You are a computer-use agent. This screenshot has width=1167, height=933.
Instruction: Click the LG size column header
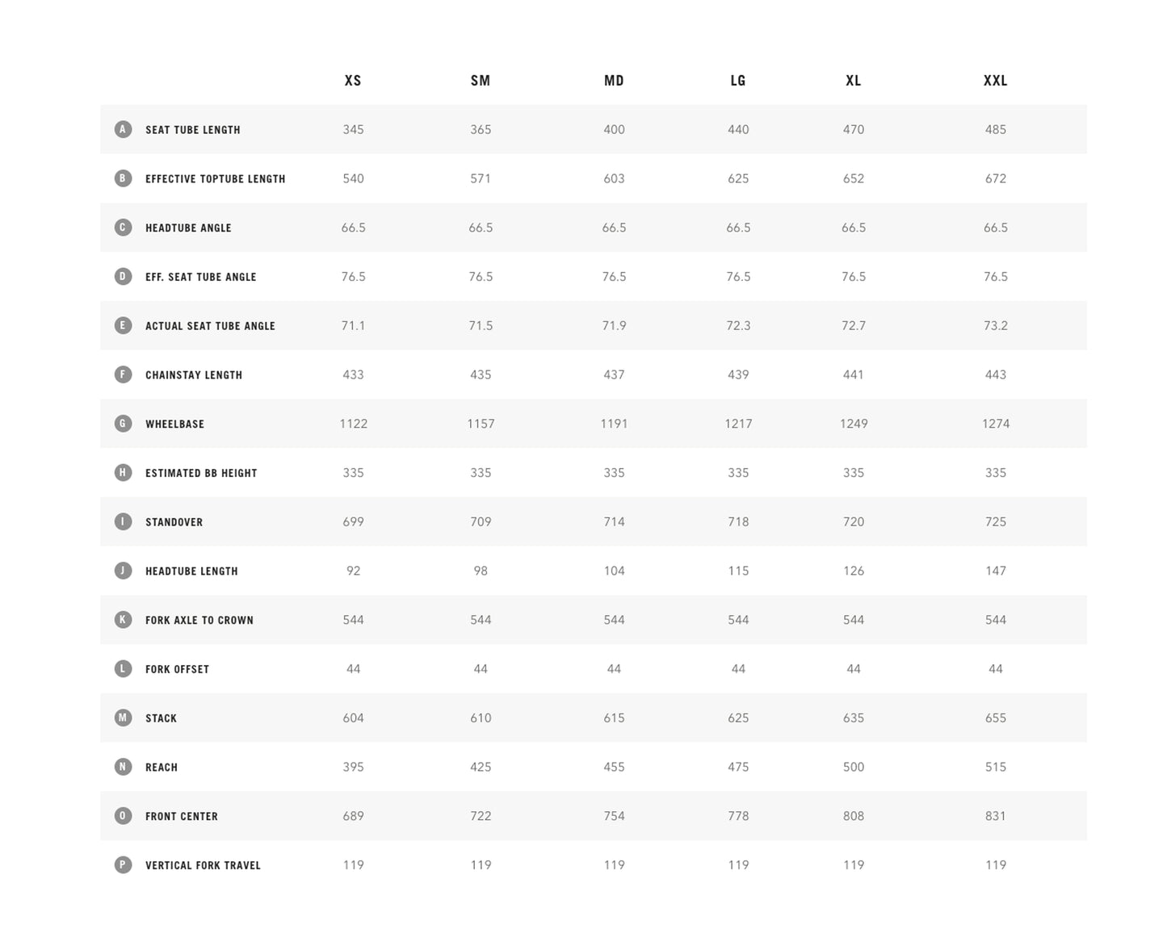(738, 81)
